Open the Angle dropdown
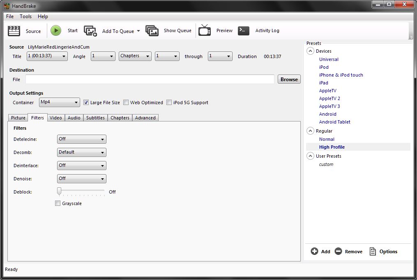417x280 pixels. (103, 56)
